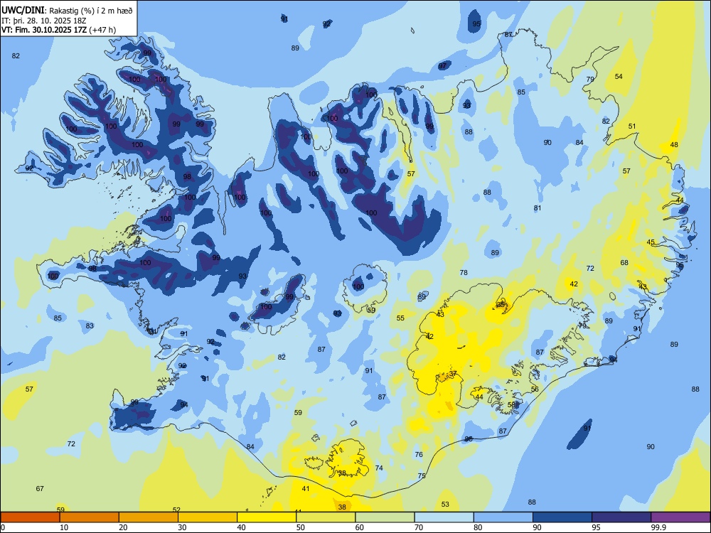
Task: Select the humidity value '83' on the map
Action: (x=90, y=325)
